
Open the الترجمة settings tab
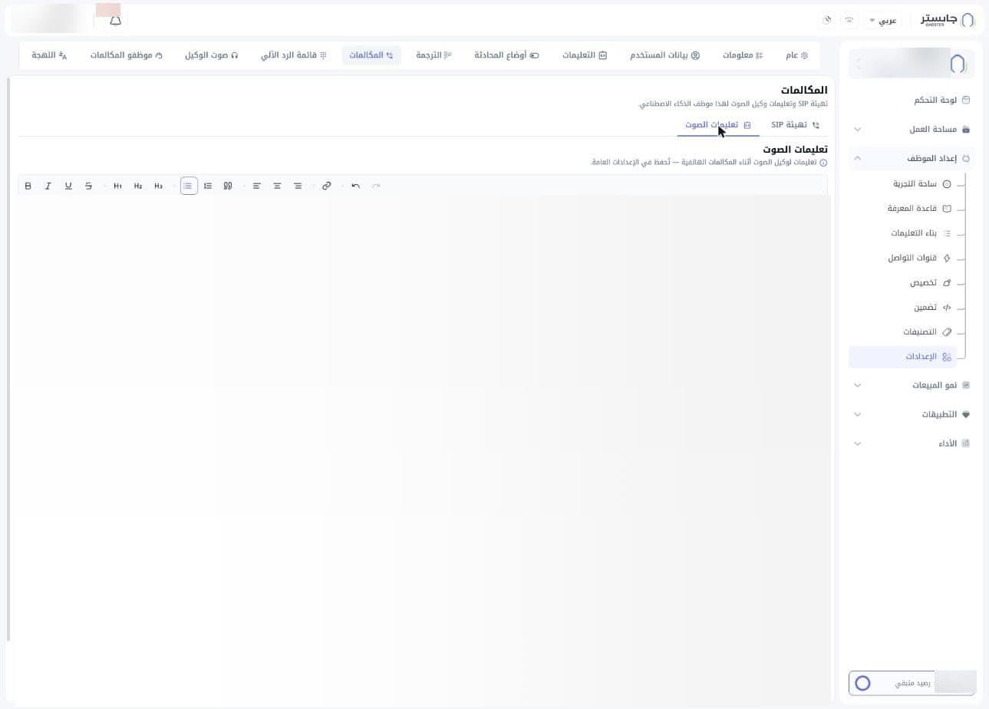point(434,55)
